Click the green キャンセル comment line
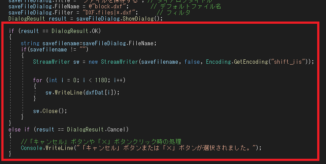 [x=101, y=142]
